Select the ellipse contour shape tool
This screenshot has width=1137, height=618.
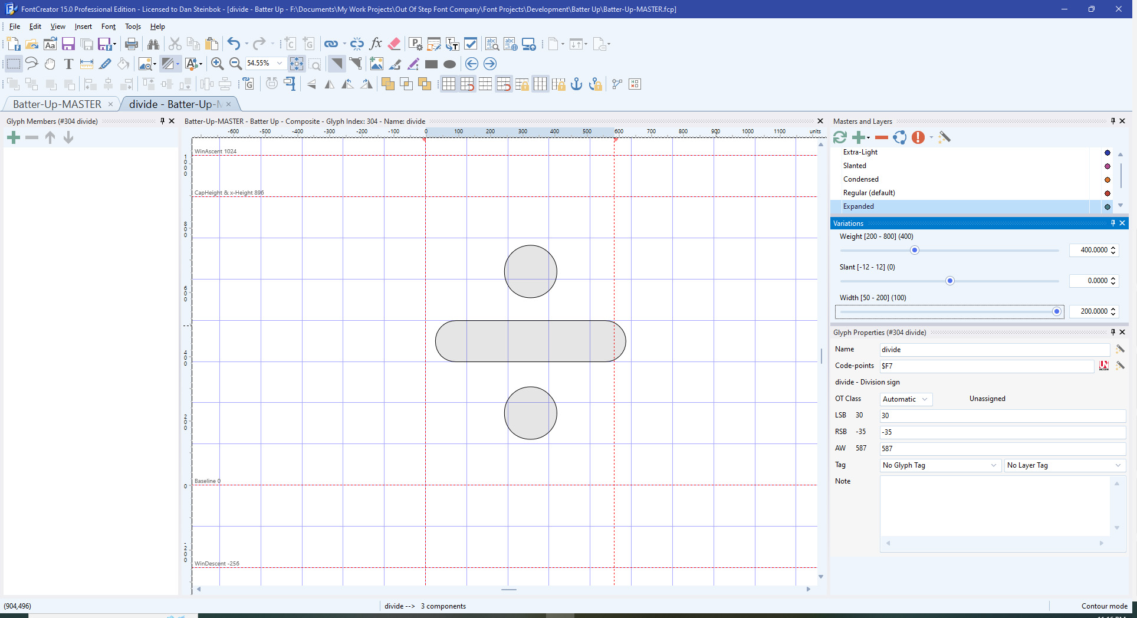click(x=449, y=64)
